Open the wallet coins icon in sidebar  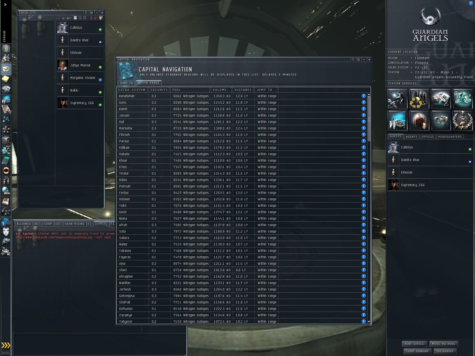[x=6, y=150]
